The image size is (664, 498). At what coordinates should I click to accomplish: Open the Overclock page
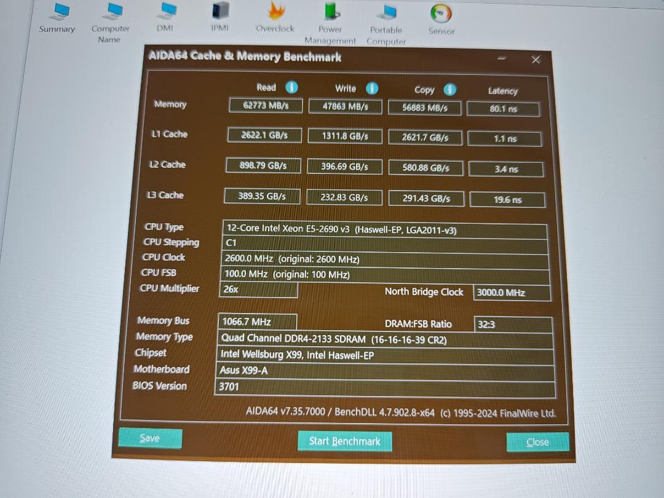(x=274, y=15)
